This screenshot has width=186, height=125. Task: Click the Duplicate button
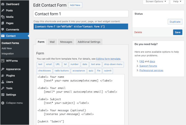coord(175,22)
